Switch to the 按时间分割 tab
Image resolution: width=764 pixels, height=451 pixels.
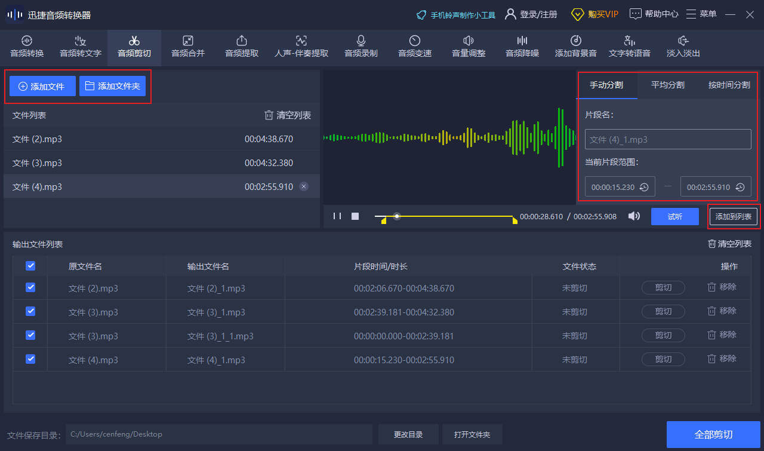tap(729, 85)
